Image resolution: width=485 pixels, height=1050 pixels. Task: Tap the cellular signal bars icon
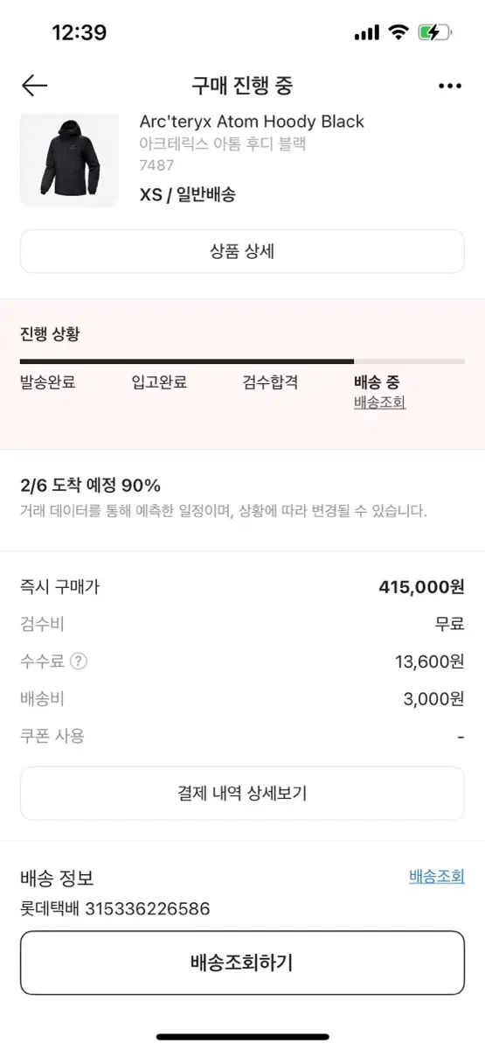[367, 33]
